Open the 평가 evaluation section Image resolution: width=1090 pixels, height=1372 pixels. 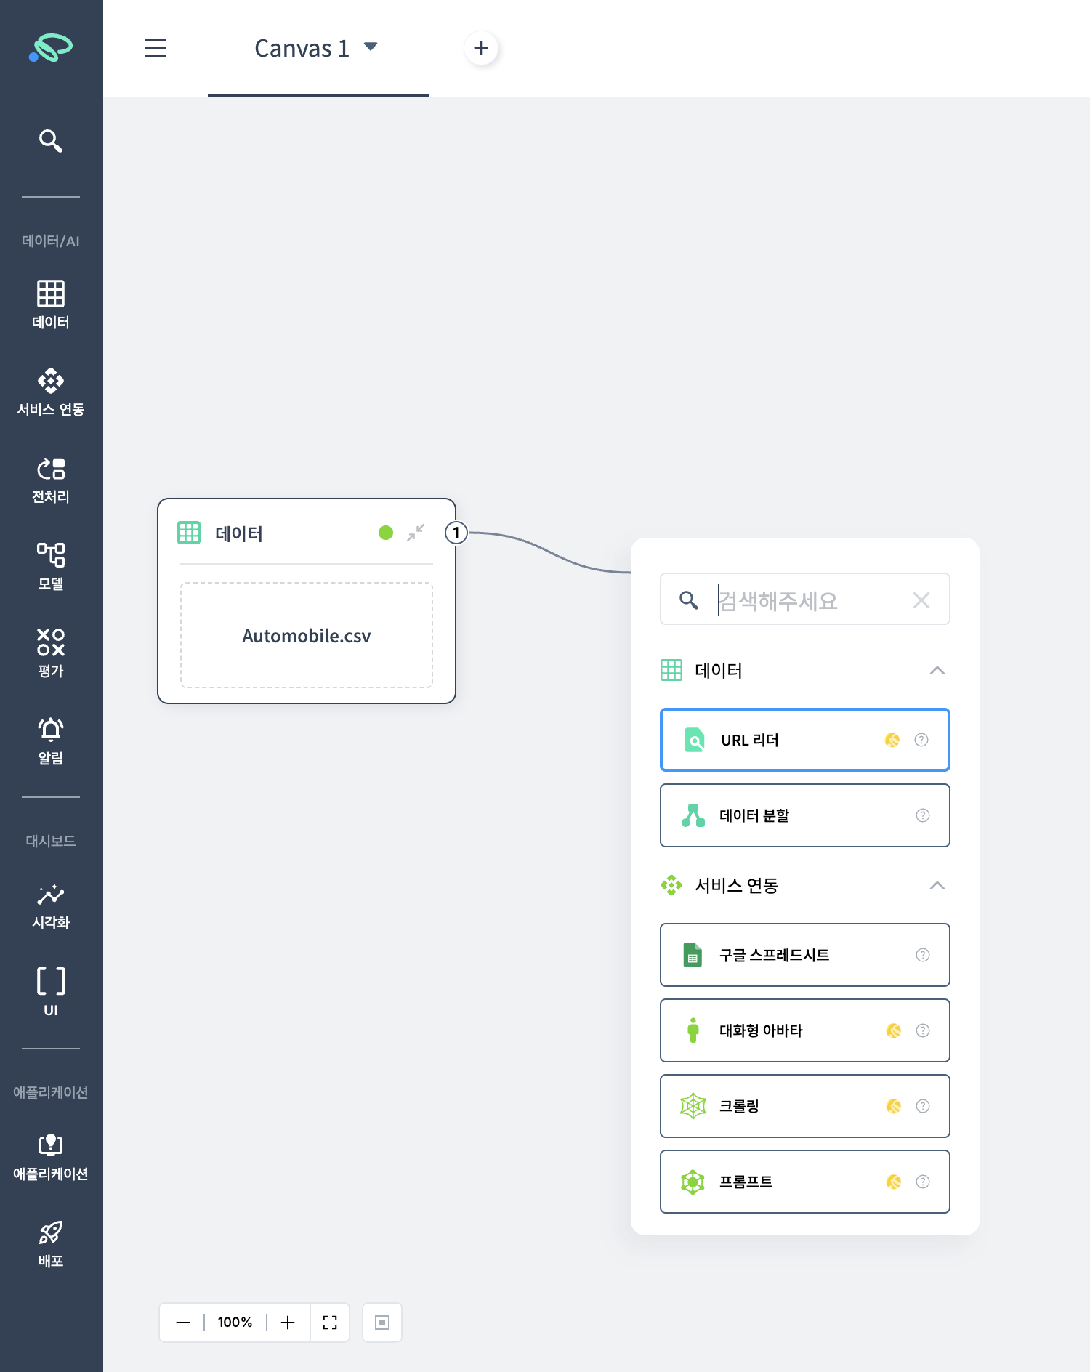click(50, 653)
